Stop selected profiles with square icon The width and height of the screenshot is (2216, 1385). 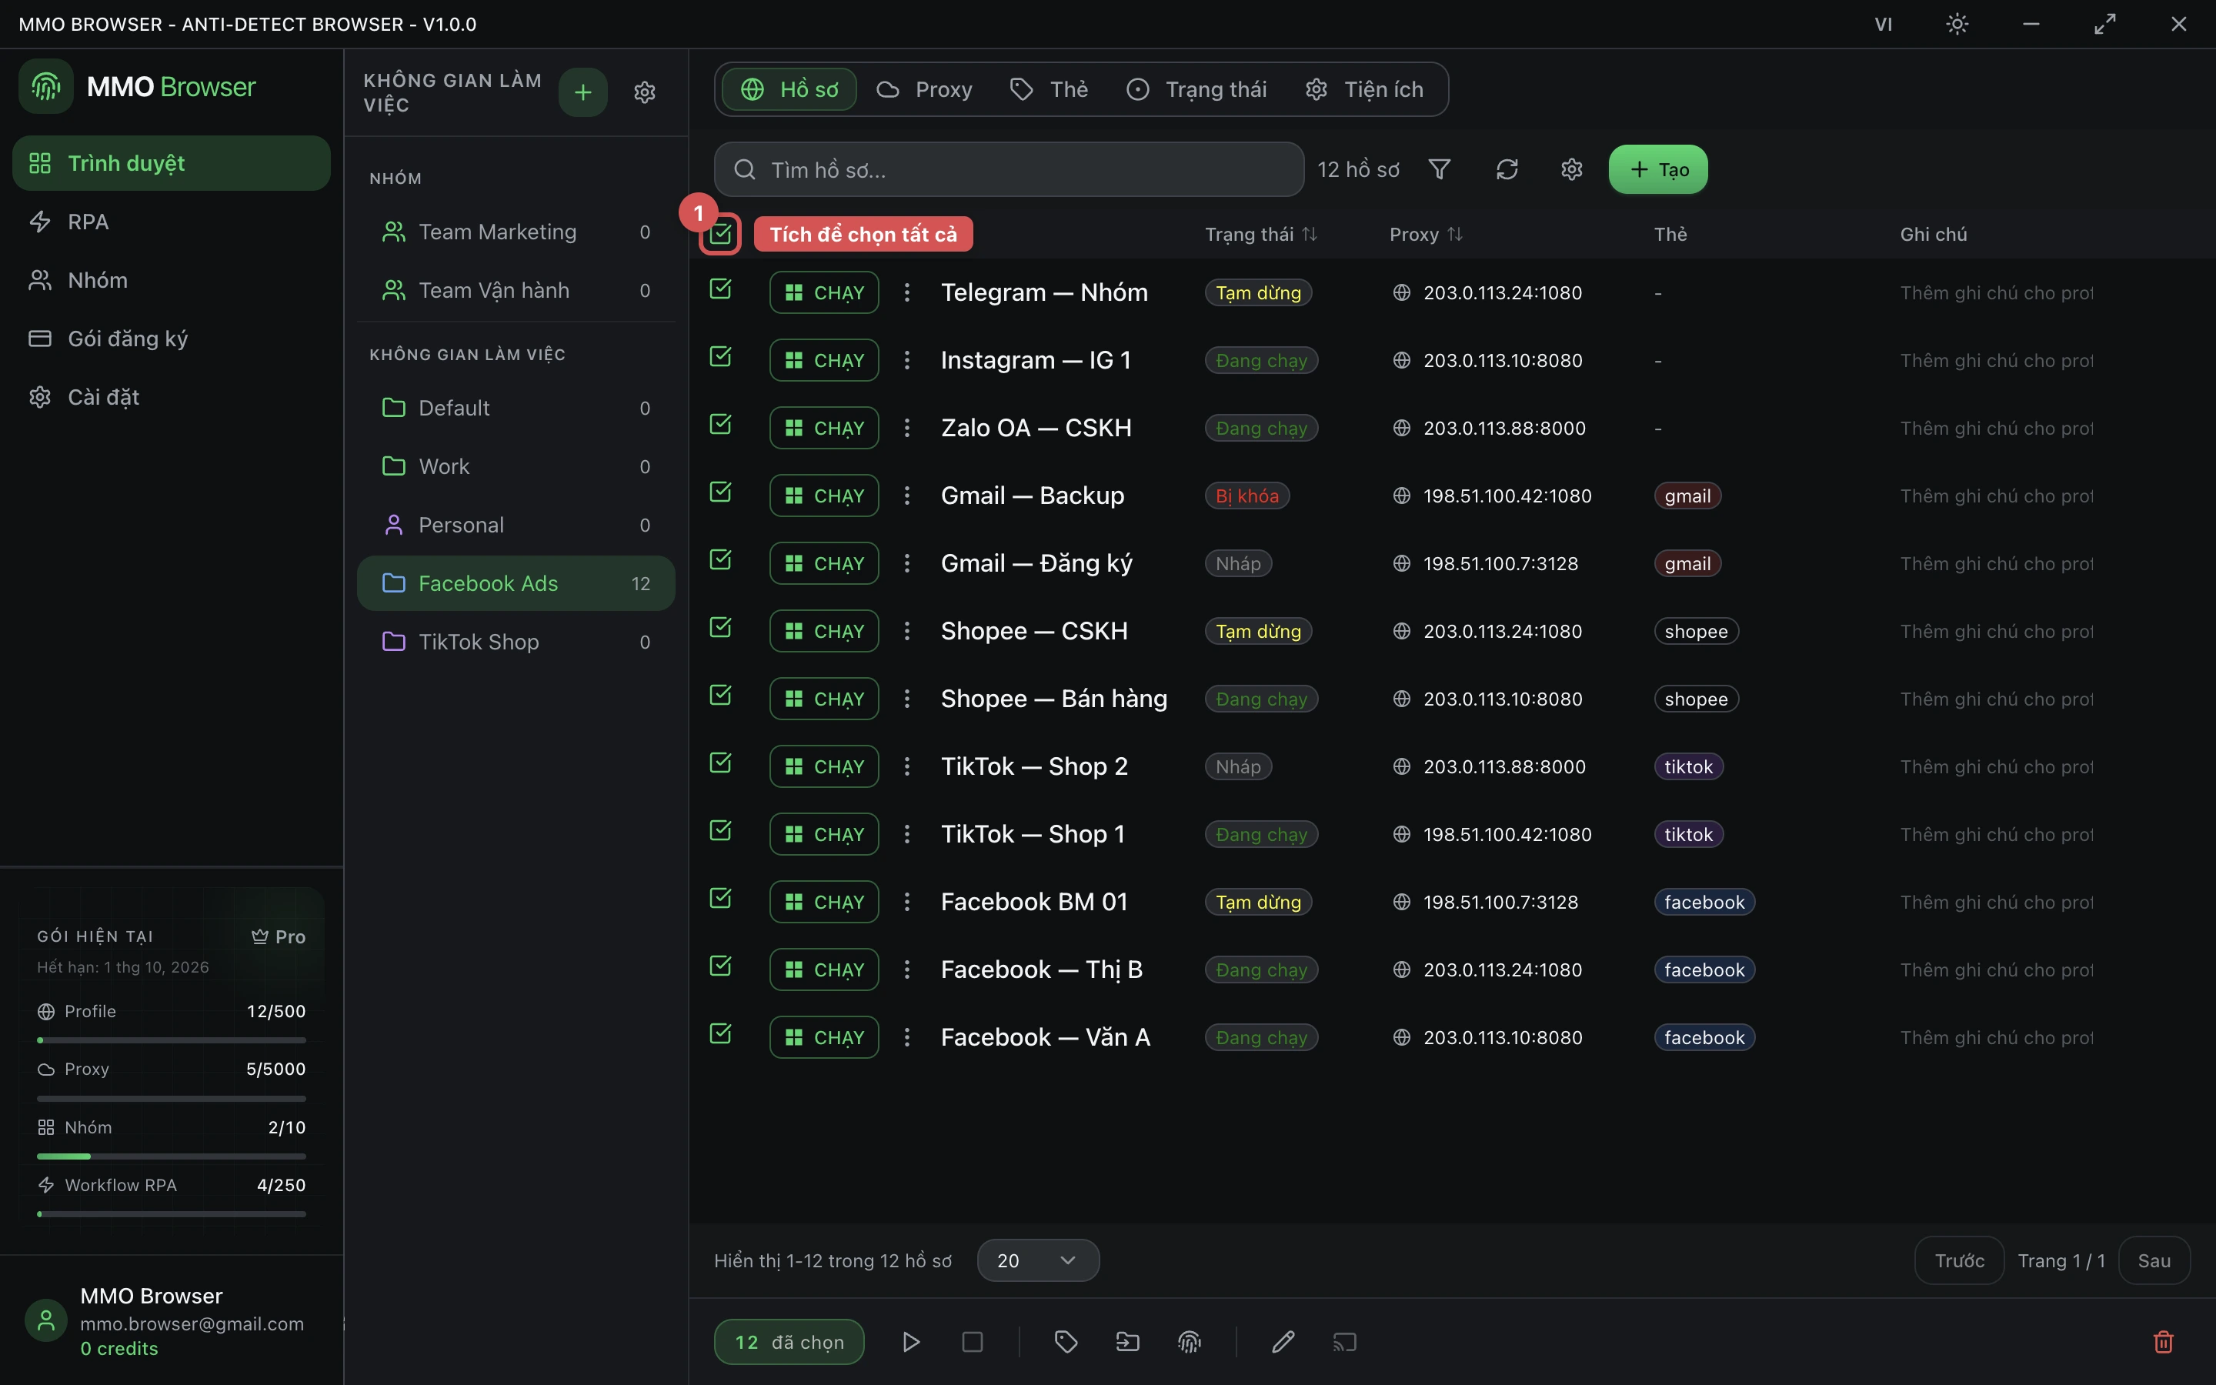click(973, 1342)
